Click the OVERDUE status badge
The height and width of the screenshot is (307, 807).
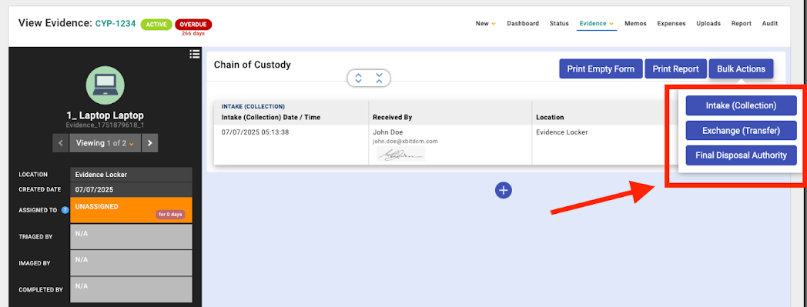193,24
